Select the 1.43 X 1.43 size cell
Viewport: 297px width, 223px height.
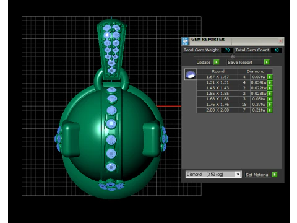tap(217, 88)
